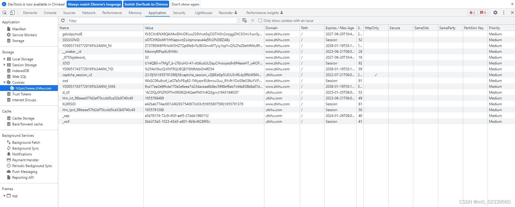Open the Network tab
The width and height of the screenshot is (515, 207).
(89, 13)
